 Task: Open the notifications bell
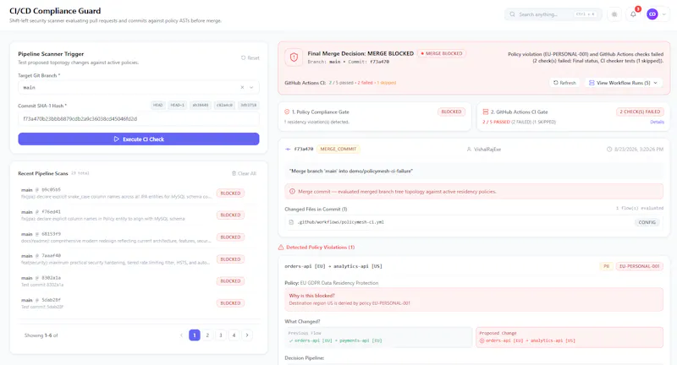[x=633, y=14]
